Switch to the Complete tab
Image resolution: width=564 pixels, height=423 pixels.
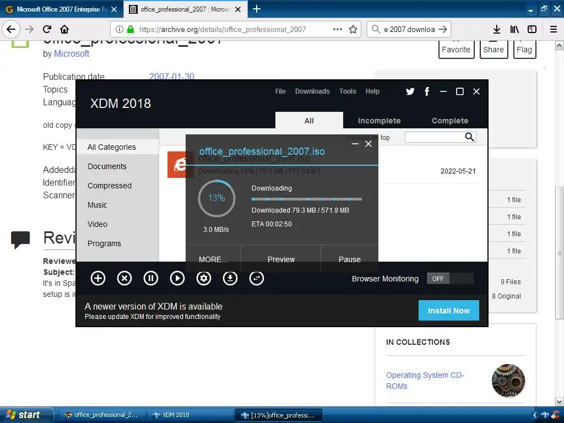(450, 121)
